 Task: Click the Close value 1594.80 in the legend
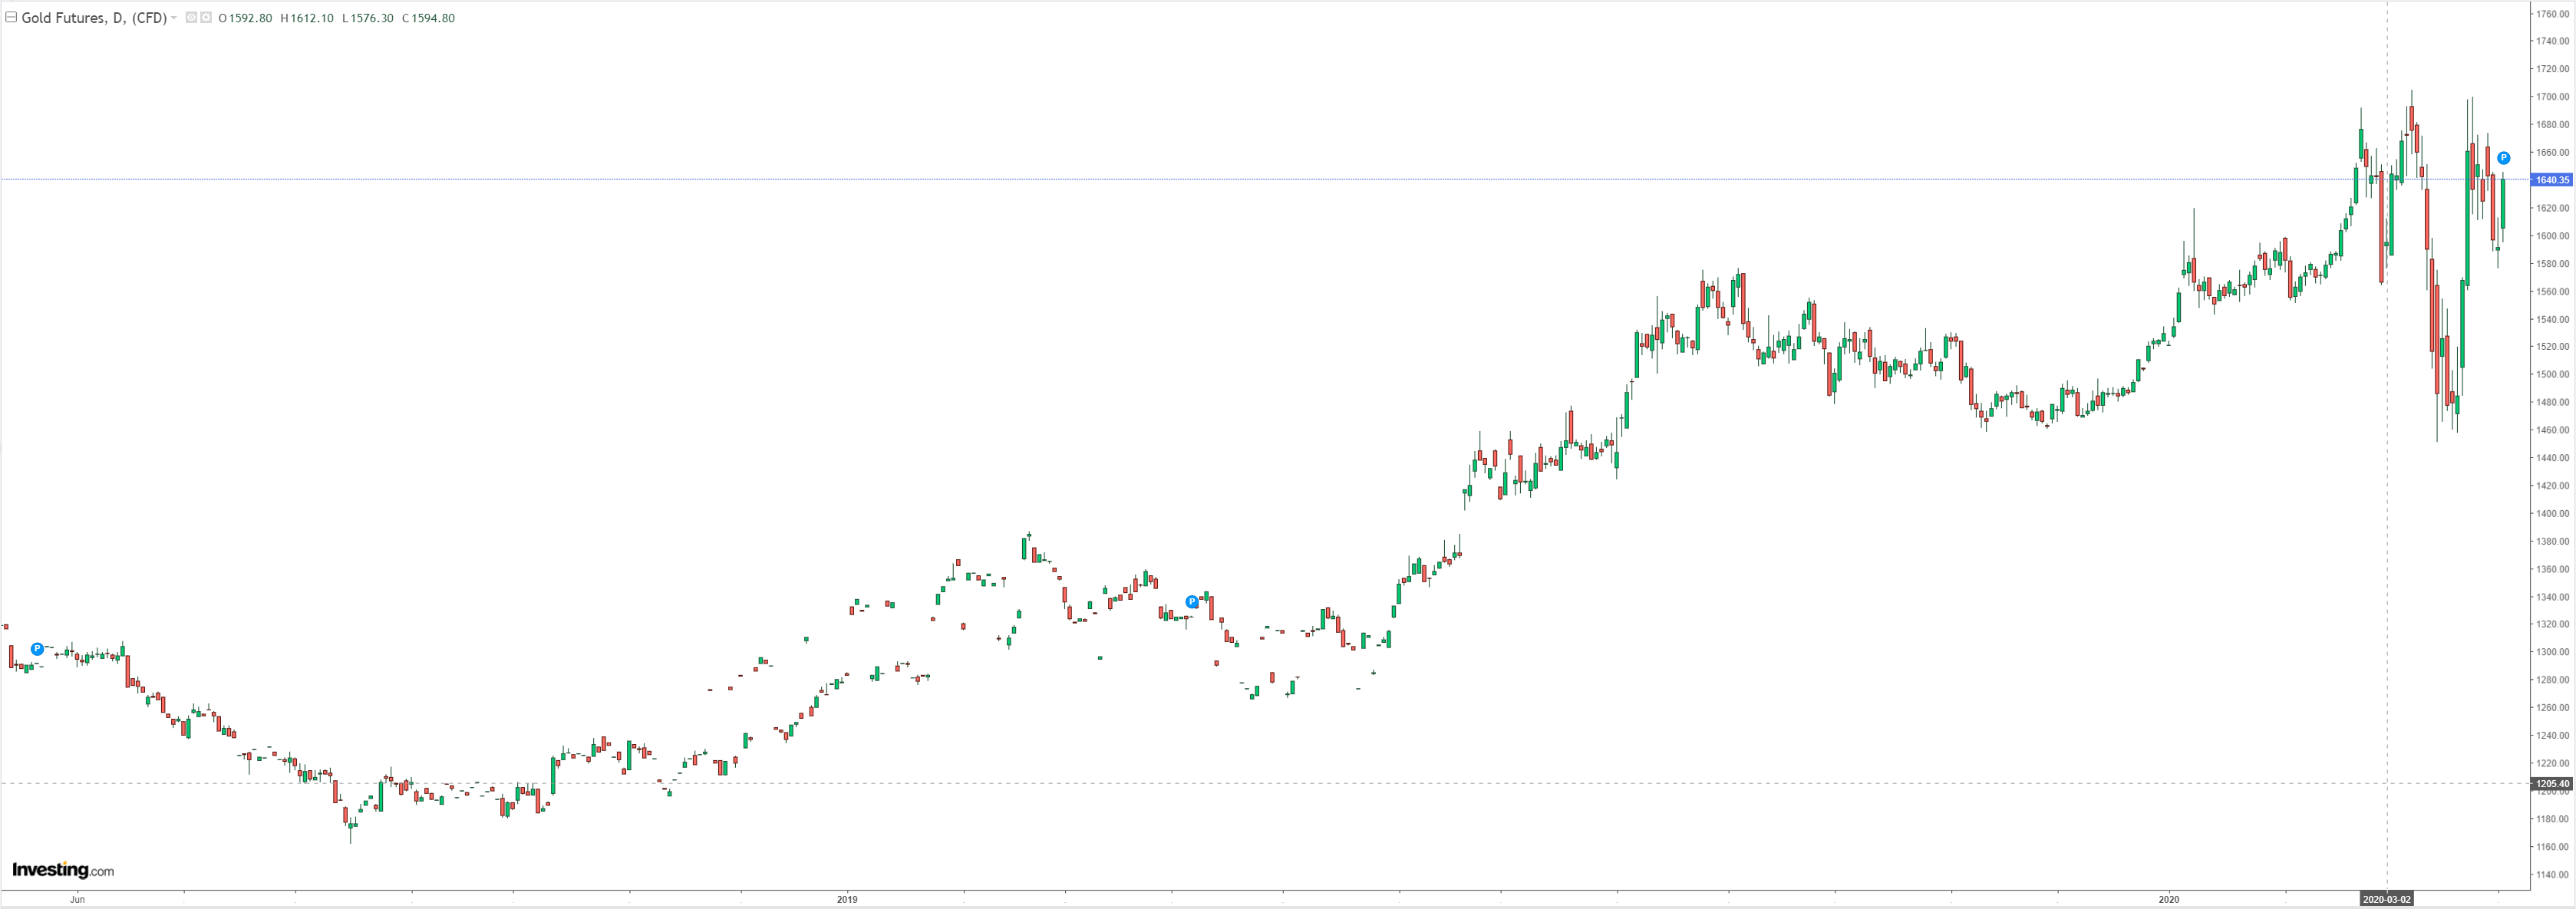[x=433, y=18]
